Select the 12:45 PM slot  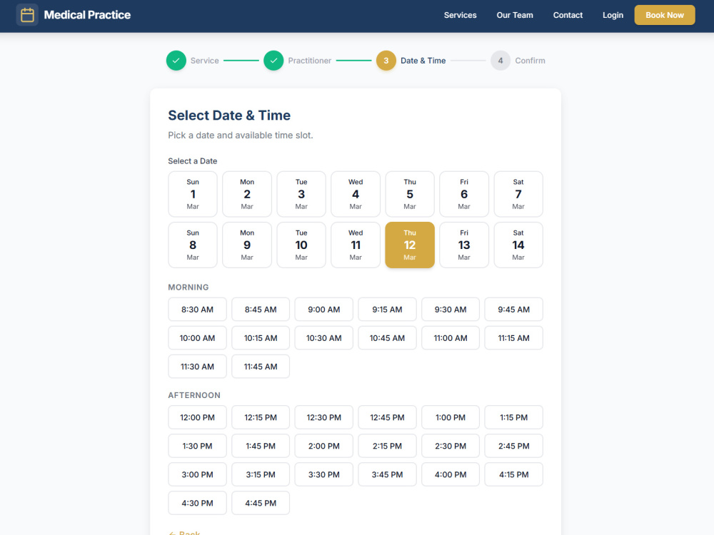pyautogui.click(x=387, y=417)
